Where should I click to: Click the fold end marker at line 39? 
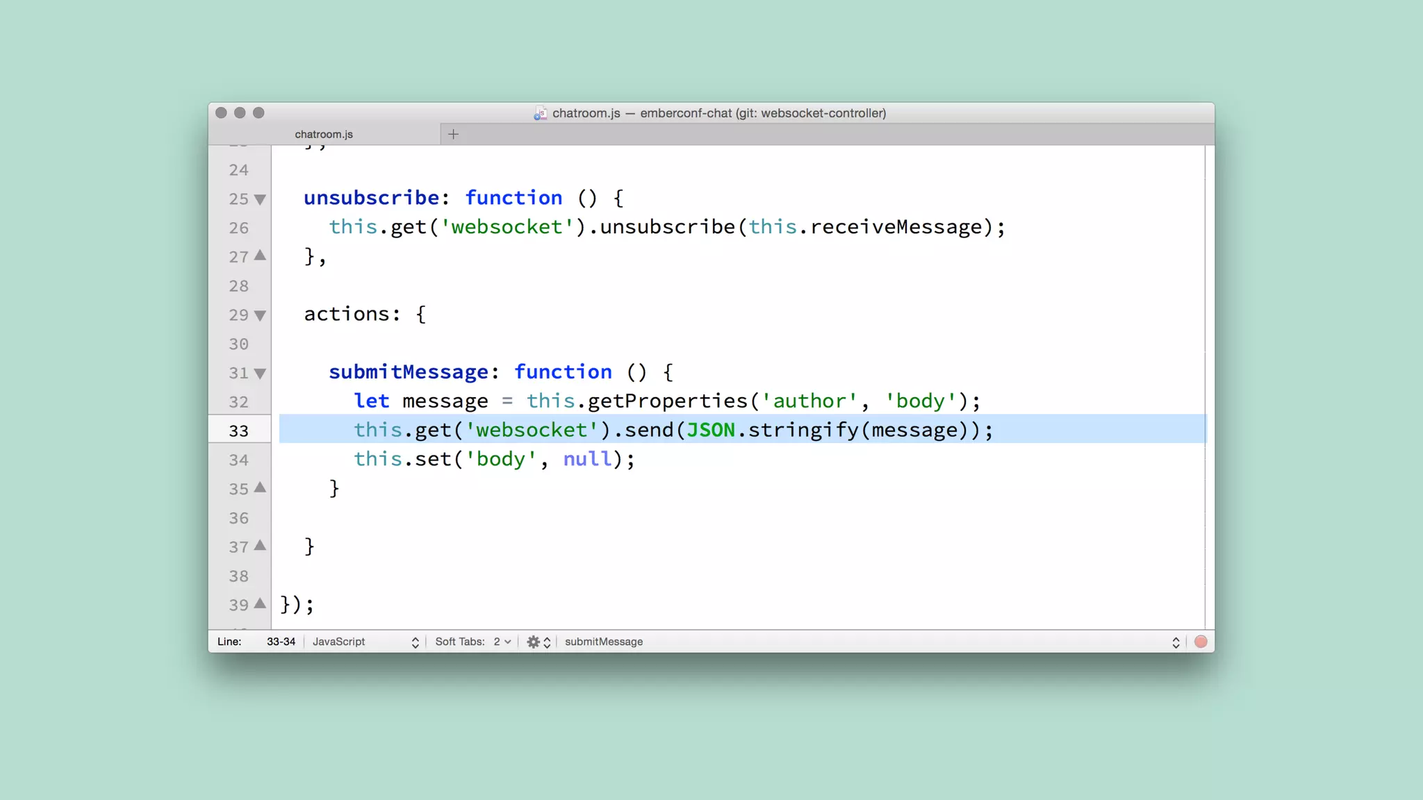click(x=260, y=603)
